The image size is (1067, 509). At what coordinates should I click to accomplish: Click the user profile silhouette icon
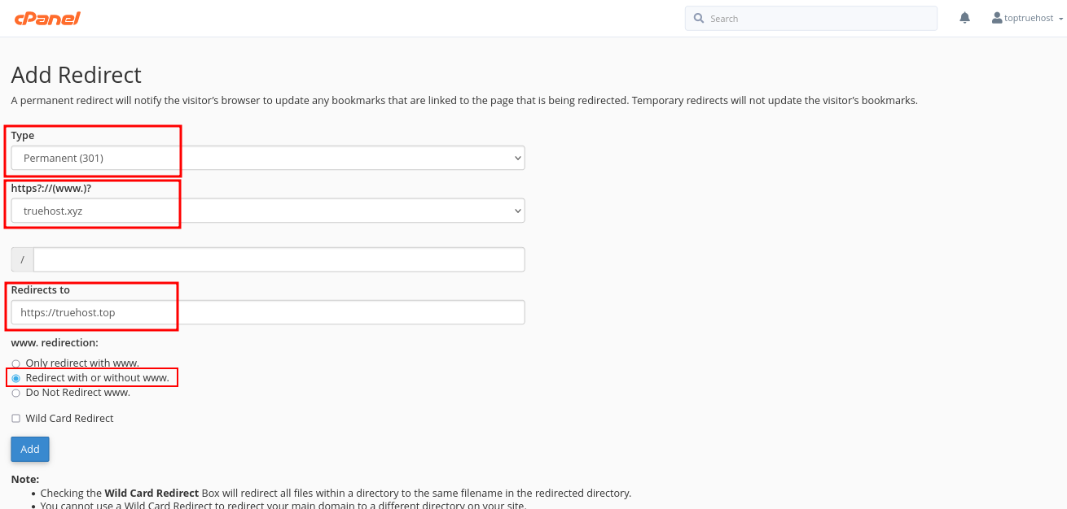pos(995,17)
